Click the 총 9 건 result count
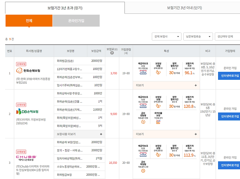The width and height of the screenshot is (240, 179). (10, 39)
